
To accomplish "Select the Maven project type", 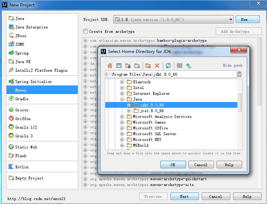I will click(42, 90).
